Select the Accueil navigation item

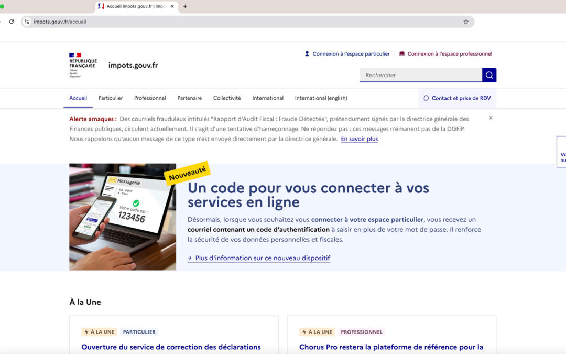pos(78,98)
